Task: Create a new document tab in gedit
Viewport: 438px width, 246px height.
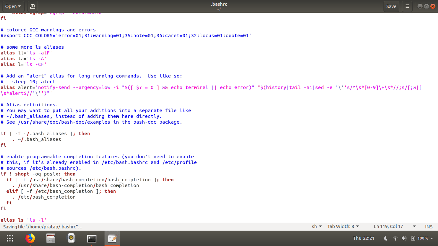Action: click(33, 6)
